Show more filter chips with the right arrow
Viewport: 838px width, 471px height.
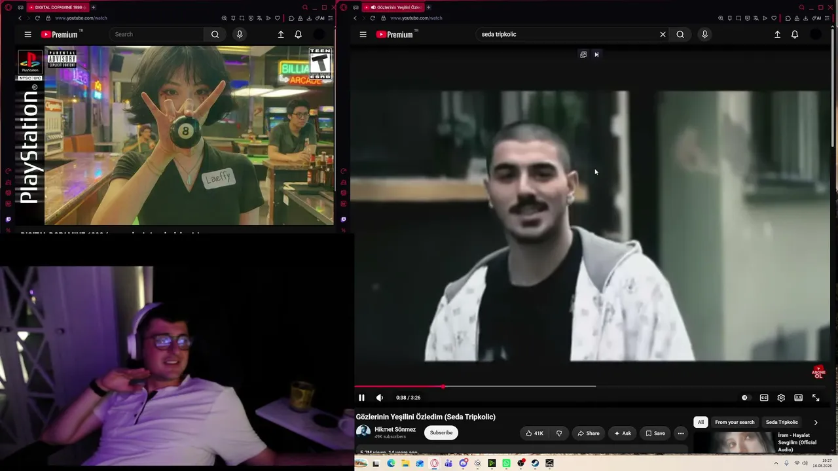pos(816,422)
